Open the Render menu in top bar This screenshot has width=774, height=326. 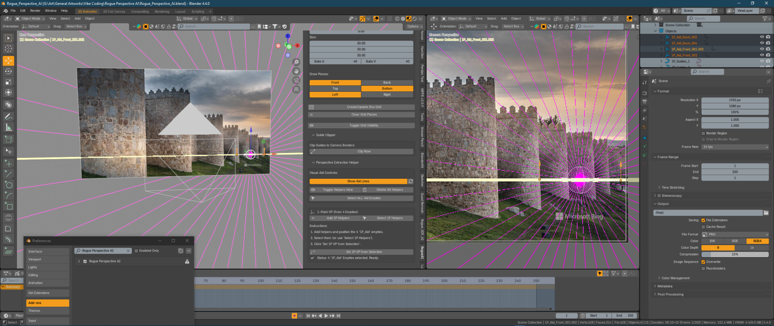coord(35,11)
